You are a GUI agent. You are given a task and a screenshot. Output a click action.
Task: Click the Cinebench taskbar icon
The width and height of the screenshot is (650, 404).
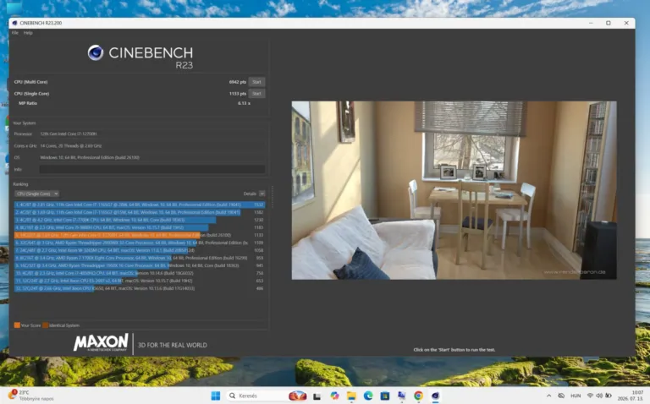coord(435,396)
